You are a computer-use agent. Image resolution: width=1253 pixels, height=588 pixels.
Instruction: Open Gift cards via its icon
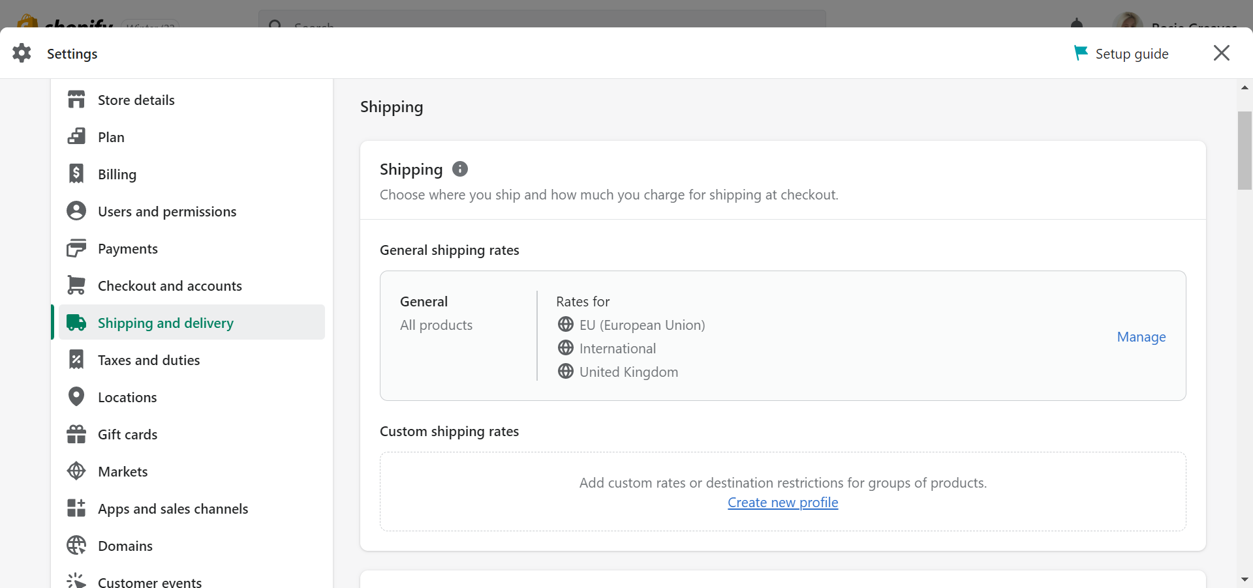pos(76,434)
